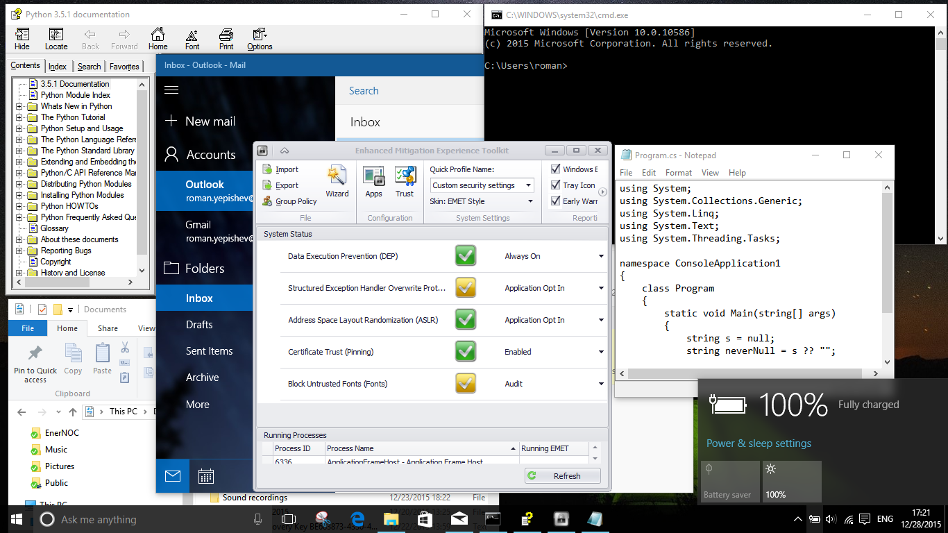Open Options in Python documentation toolbar
948x533 pixels.
pyautogui.click(x=260, y=40)
